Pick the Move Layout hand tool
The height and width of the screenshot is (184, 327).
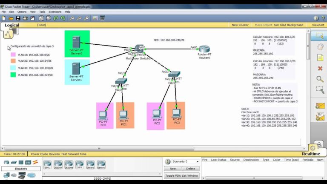(320, 46)
